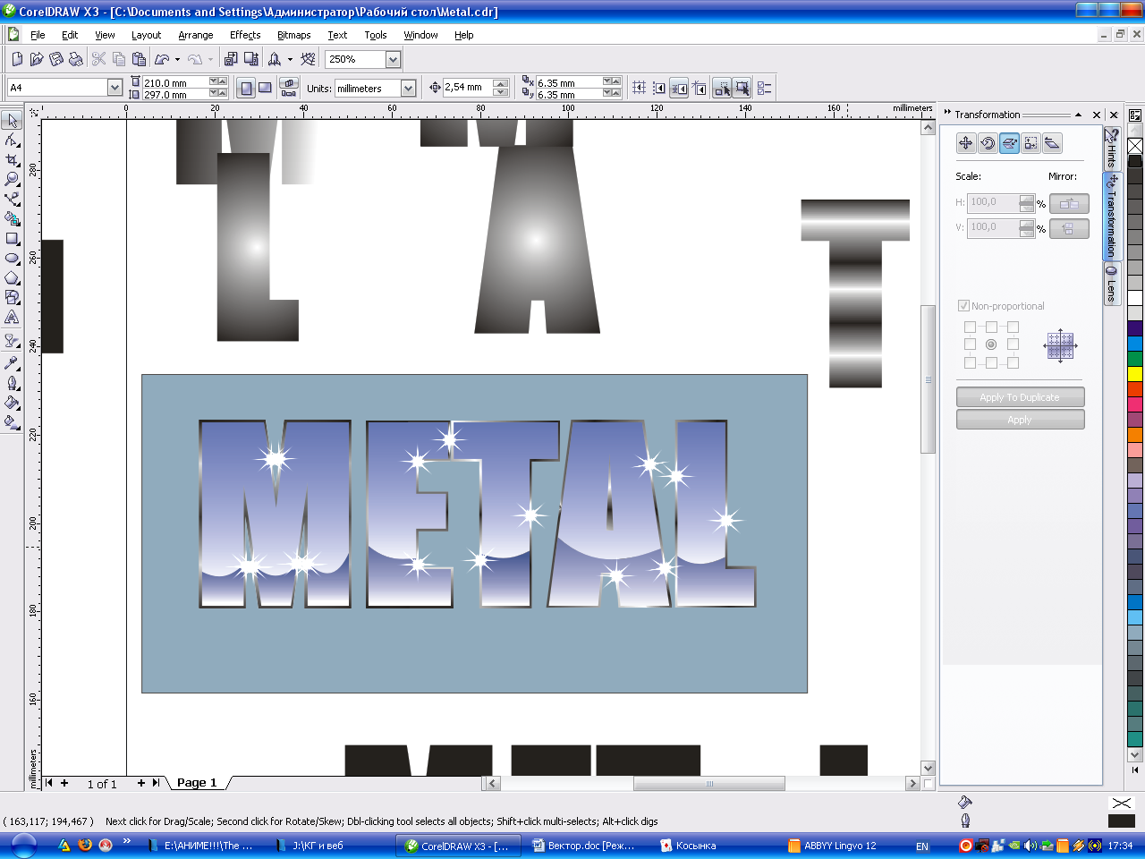Expand the Application Launcher dropdown arrow
Viewport: 1145px width, 859px height.
(x=290, y=59)
